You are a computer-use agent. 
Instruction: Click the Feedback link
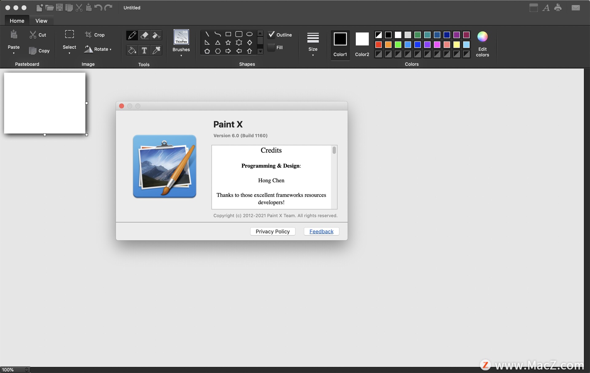coord(321,232)
